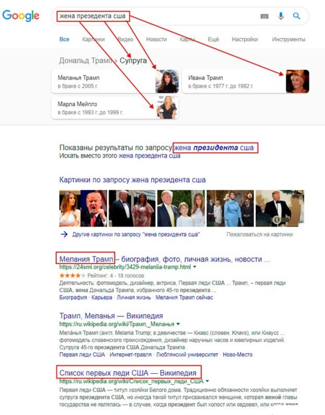Click arrow icon beside Другие картинки по запросу
Image resolution: width=325 pixels, height=415 pixels.
[x=64, y=234]
